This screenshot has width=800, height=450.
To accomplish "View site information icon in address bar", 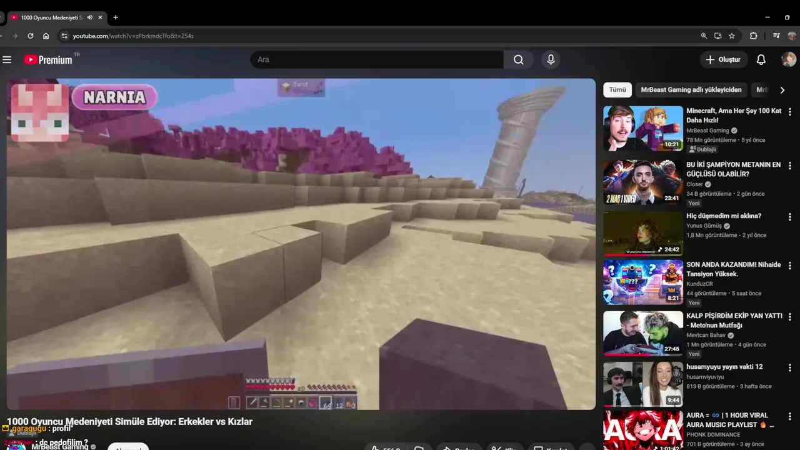I will coord(64,36).
